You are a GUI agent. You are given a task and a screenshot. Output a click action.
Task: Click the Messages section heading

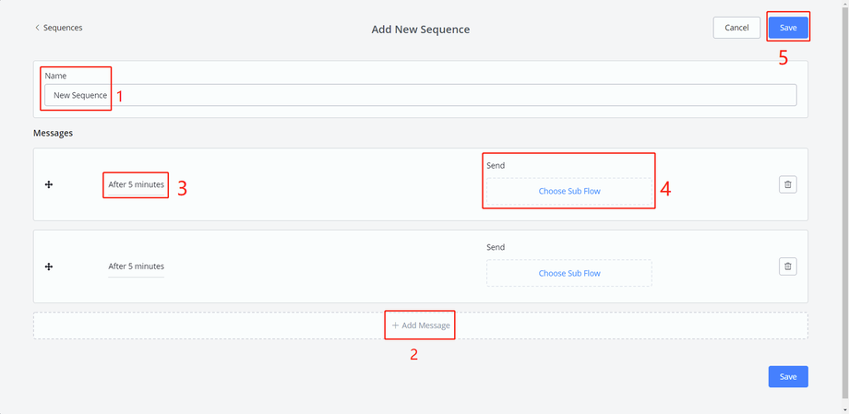[53, 133]
